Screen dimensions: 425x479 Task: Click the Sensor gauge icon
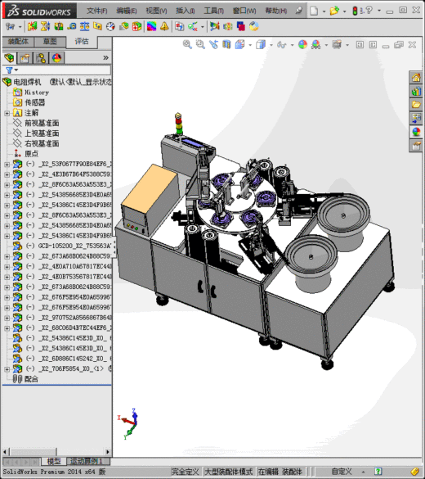(x=110, y=26)
